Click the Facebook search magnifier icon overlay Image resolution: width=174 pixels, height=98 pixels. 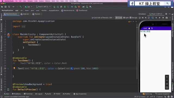(167, 4)
